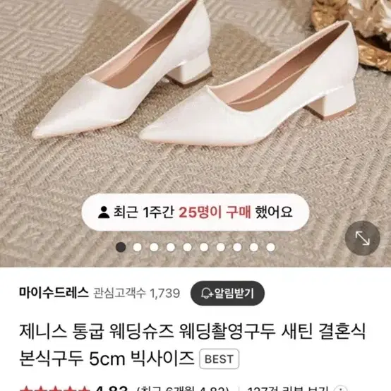
Task: Jump to the second image dot
Action: pyautogui.click(x=138, y=247)
